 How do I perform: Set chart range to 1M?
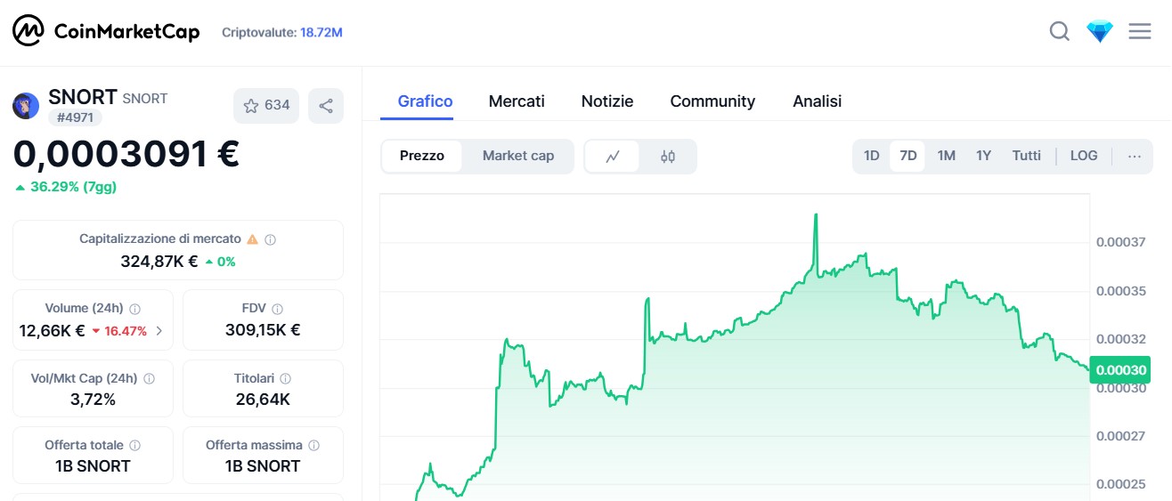(x=946, y=156)
